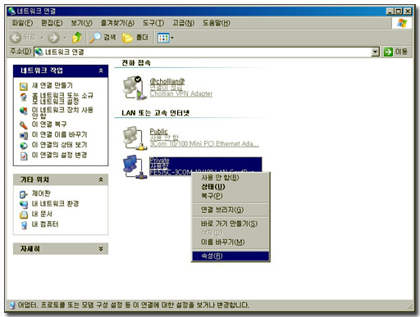Screen dimensions: 420x317
Task: Choose 복구(P) in context menu
Action: coord(231,196)
